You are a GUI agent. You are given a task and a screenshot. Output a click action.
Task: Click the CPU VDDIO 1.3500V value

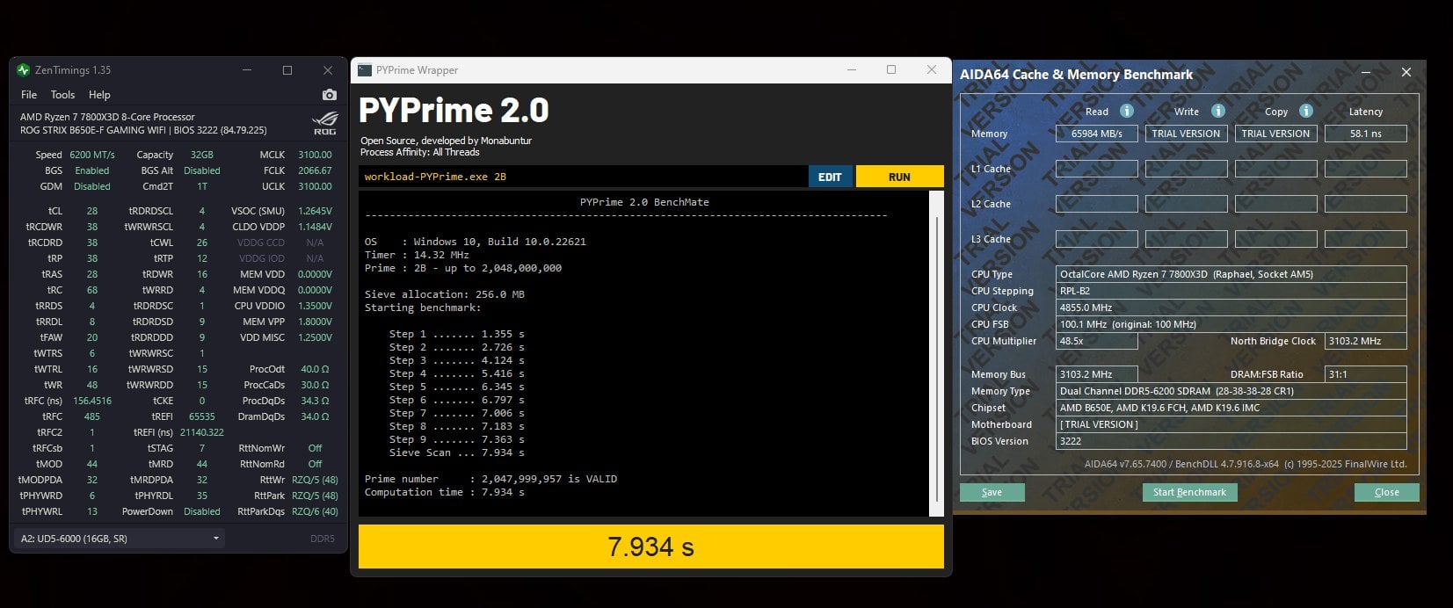(315, 306)
